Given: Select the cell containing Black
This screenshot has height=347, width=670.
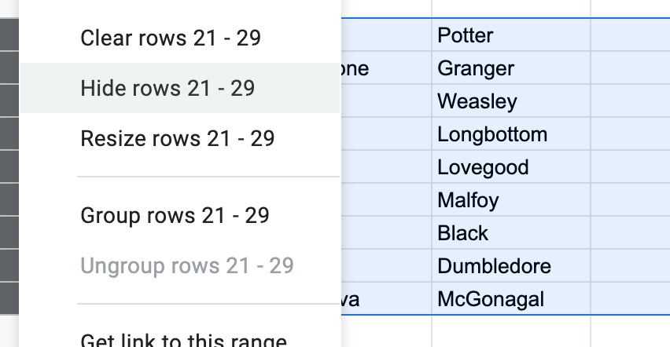Looking at the screenshot, I should pyautogui.click(x=510, y=233).
